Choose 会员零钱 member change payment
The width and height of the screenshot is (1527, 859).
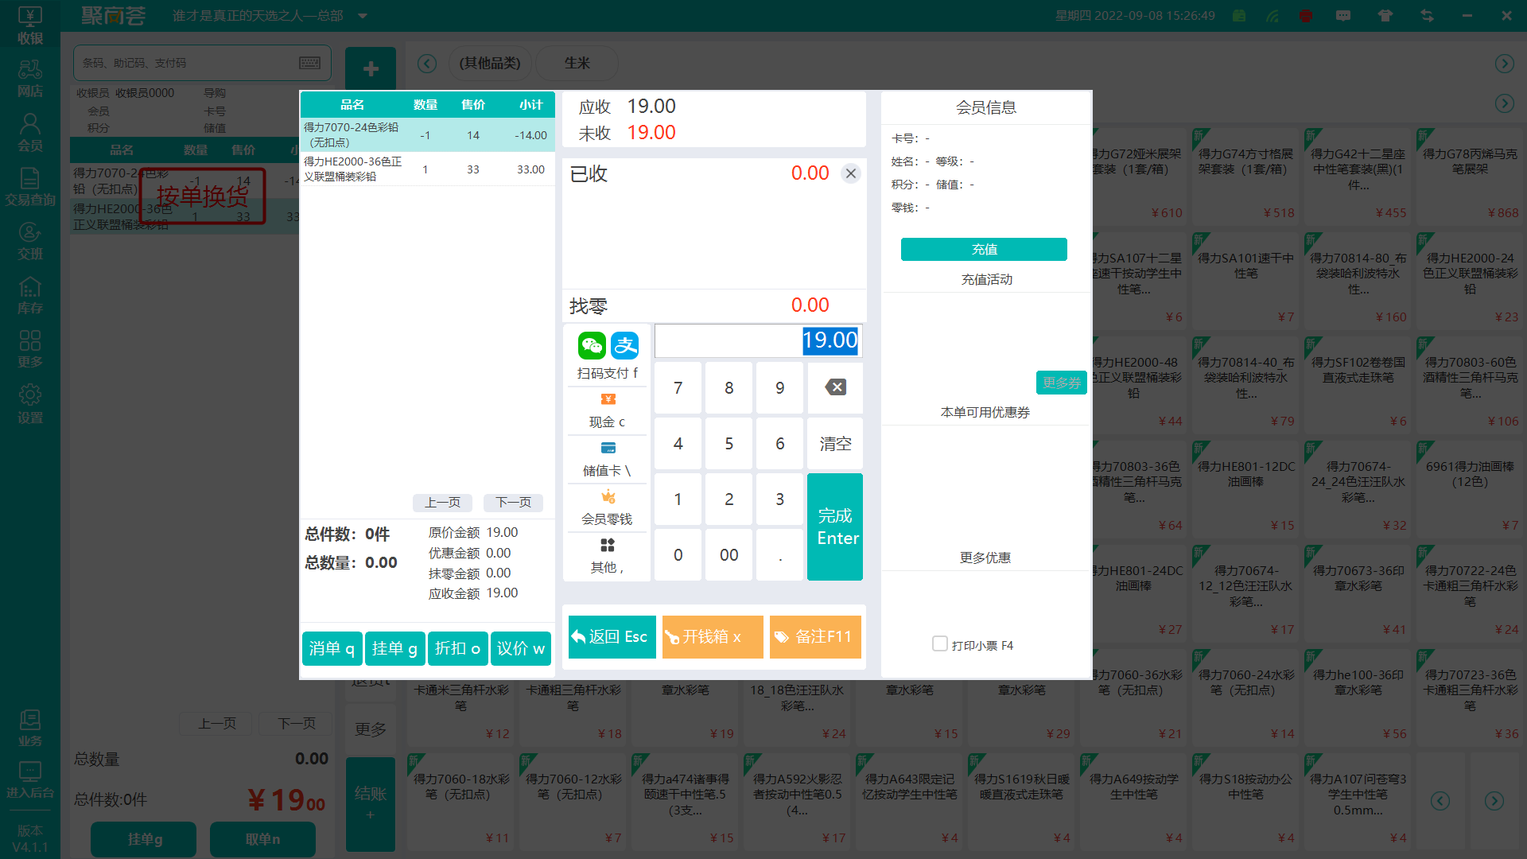pos(607,508)
